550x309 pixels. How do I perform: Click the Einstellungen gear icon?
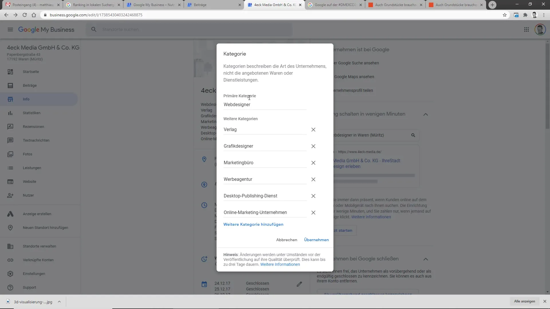coord(10,274)
